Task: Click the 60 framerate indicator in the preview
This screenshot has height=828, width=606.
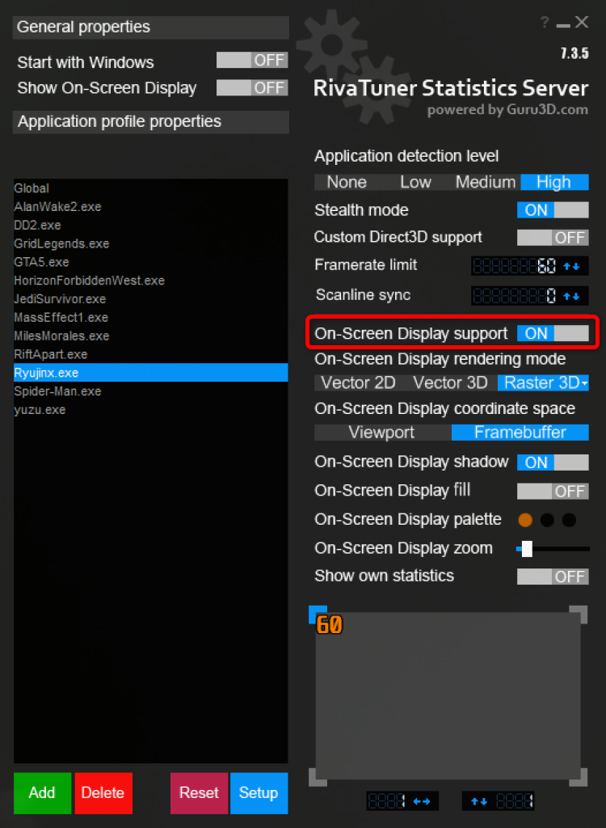Action: 328,624
